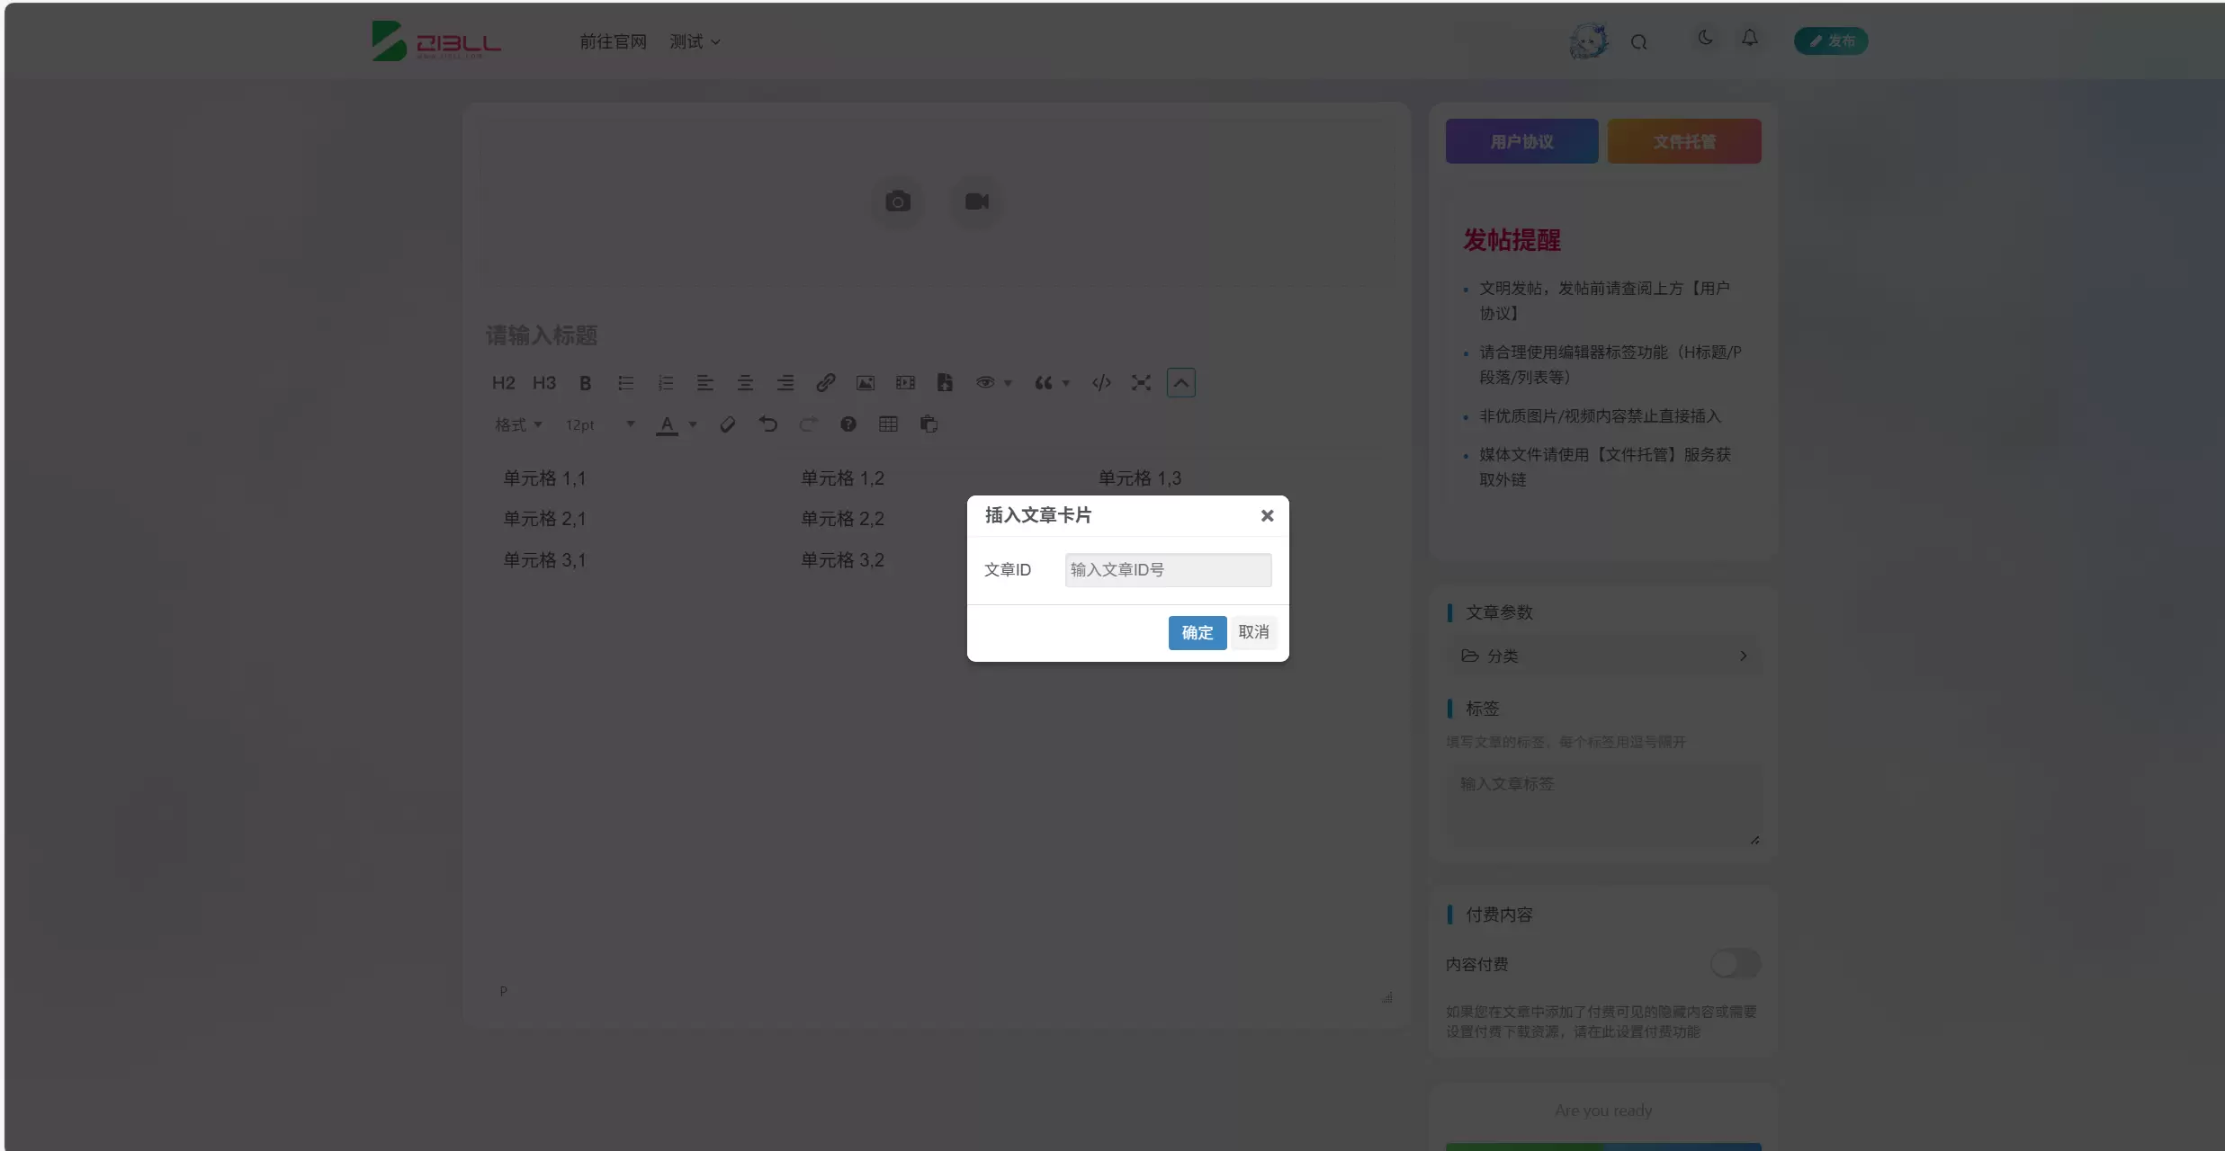Collapse the toolbar with the up chevron

pyautogui.click(x=1180, y=383)
